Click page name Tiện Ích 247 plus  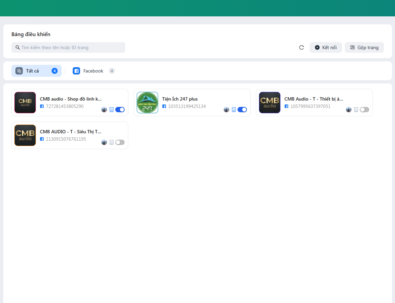click(x=180, y=99)
